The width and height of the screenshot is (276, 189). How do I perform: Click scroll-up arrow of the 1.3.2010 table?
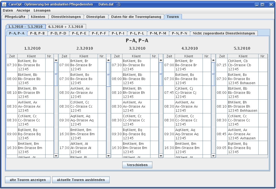click(56, 60)
